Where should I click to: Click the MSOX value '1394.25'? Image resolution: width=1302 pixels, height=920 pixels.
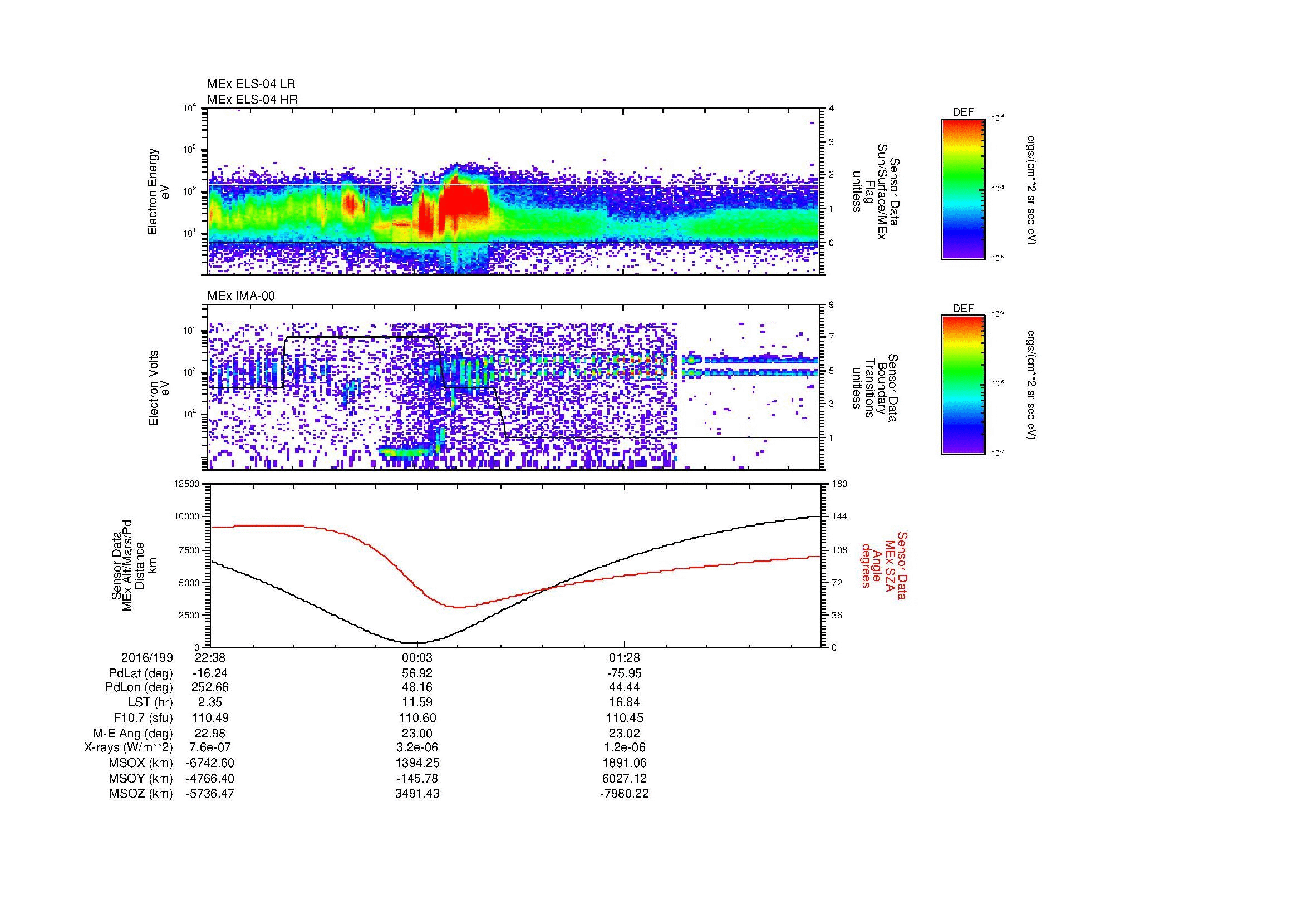pos(417,763)
